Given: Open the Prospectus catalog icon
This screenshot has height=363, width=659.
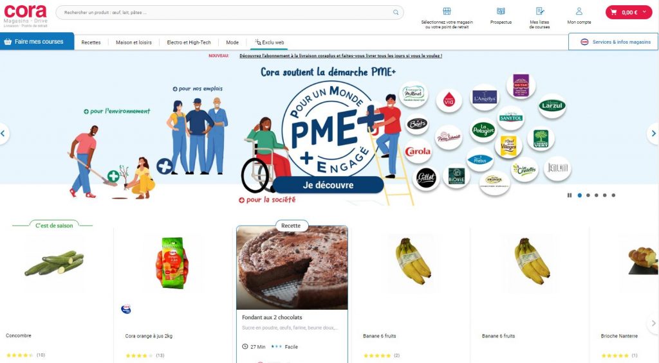Looking at the screenshot, I should 501,11.
